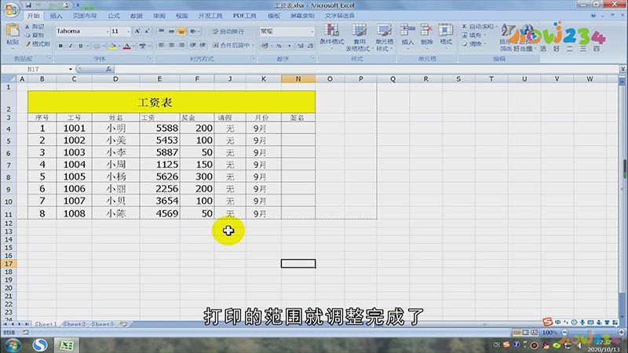The height and width of the screenshot is (353, 628).
Task: Open Excel from the Windows taskbar
Action: click(66, 345)
